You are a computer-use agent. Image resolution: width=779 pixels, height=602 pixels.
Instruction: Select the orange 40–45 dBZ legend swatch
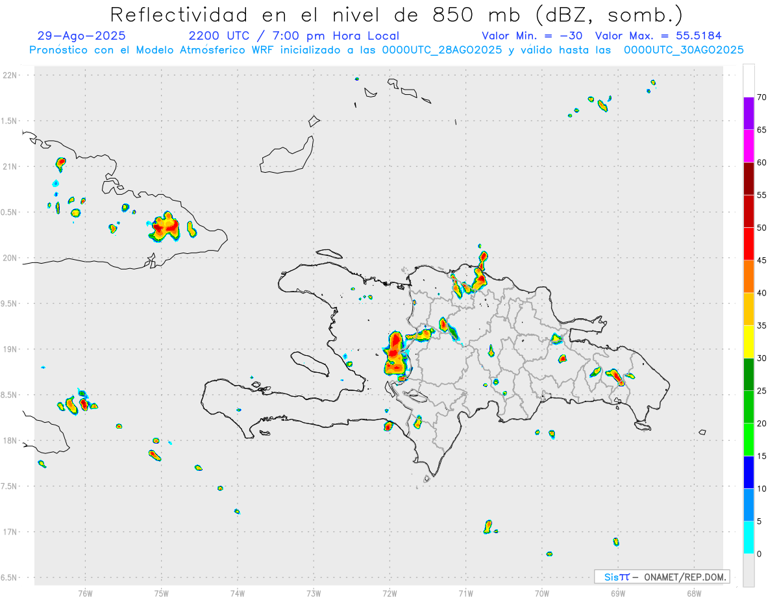[x=748, y=277]
